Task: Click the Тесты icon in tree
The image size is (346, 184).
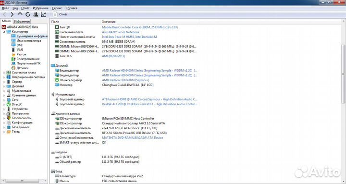Action: (x=8, y=132)
